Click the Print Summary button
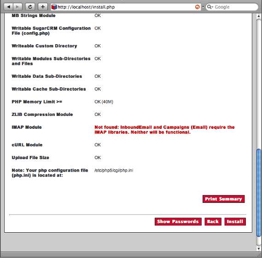 [x=224, y=199]
